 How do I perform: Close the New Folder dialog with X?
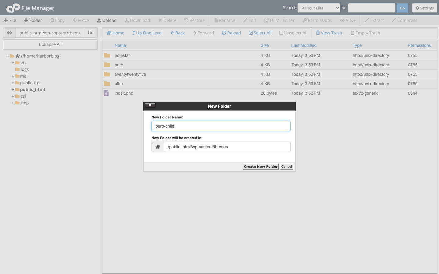(x=150, y=105)
